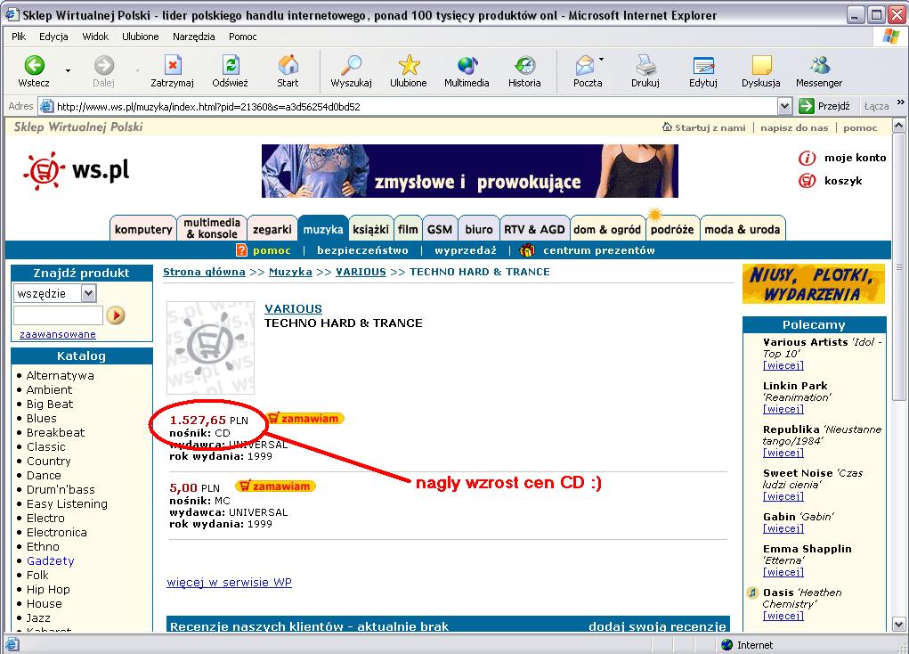Click the Dalej forward arrow icon
Image resolution: width=909 pixels, height=654 pixels.
104,65
